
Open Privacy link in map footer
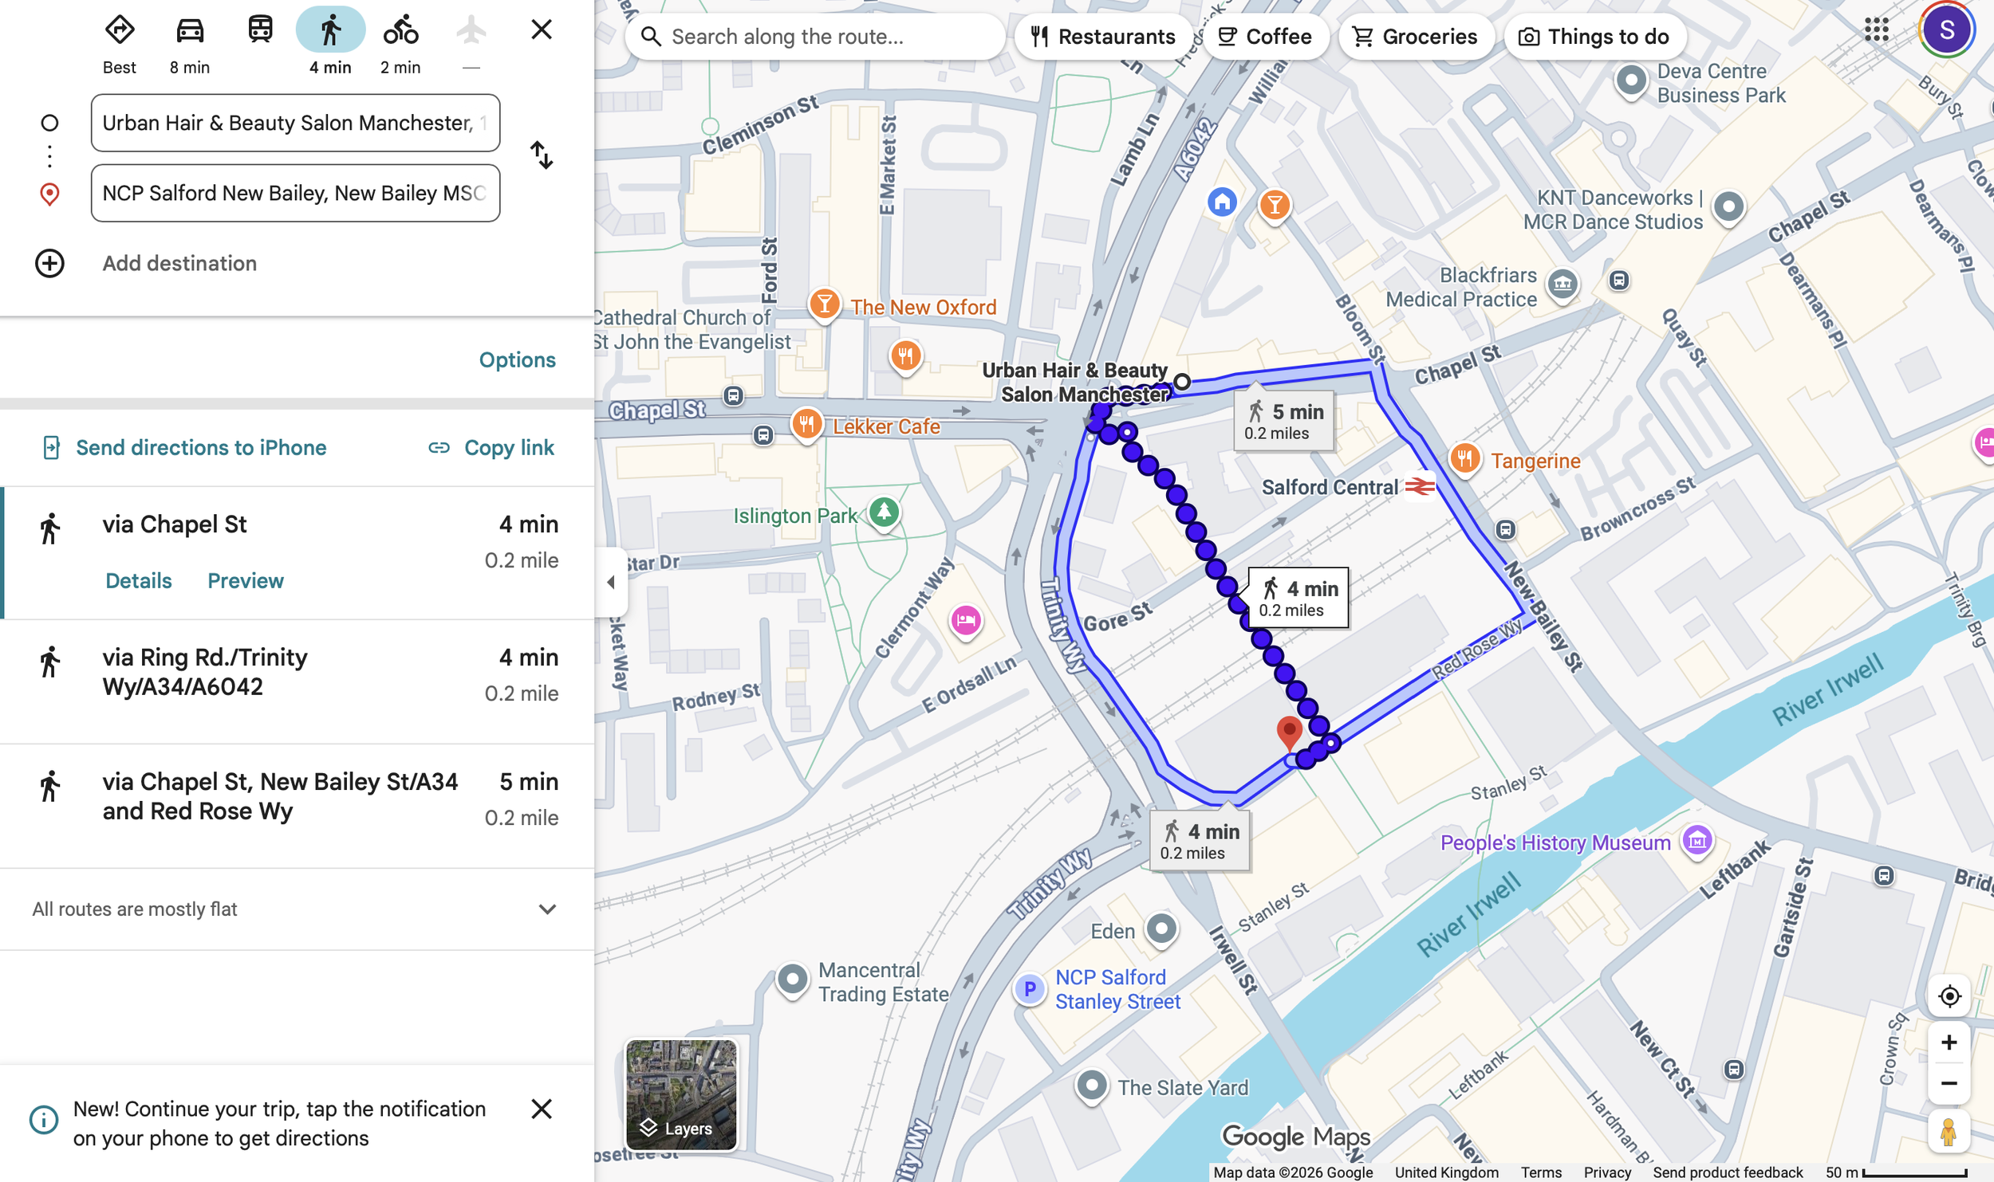[x=1607, y=1172]
